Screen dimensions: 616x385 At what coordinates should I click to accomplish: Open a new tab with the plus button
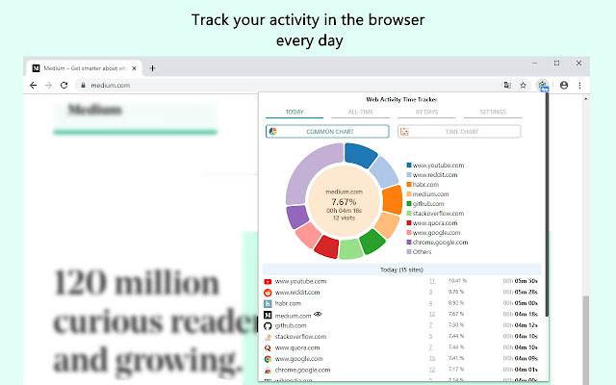coord(152,68)
